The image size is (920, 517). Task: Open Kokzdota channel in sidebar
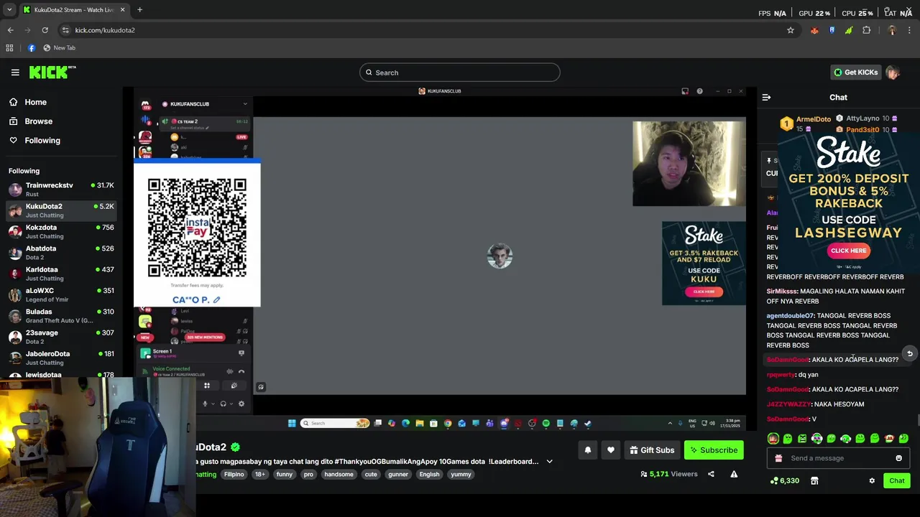point(61,232)
